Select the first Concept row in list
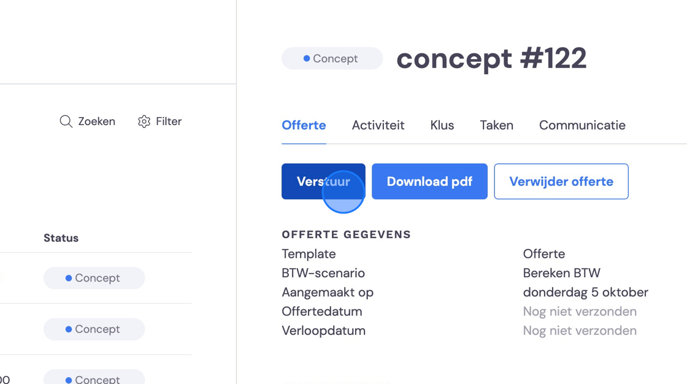This screenshot has width=687, height=384. coord(94,278)
